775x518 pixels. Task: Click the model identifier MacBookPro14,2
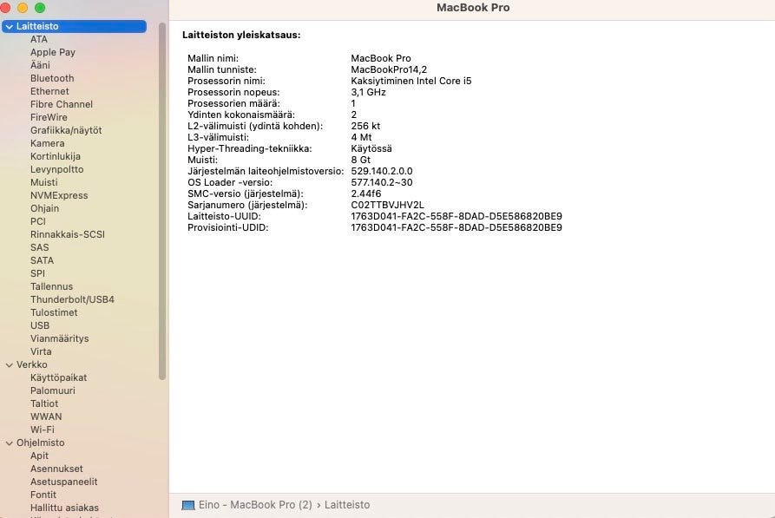tap(389, 69)
